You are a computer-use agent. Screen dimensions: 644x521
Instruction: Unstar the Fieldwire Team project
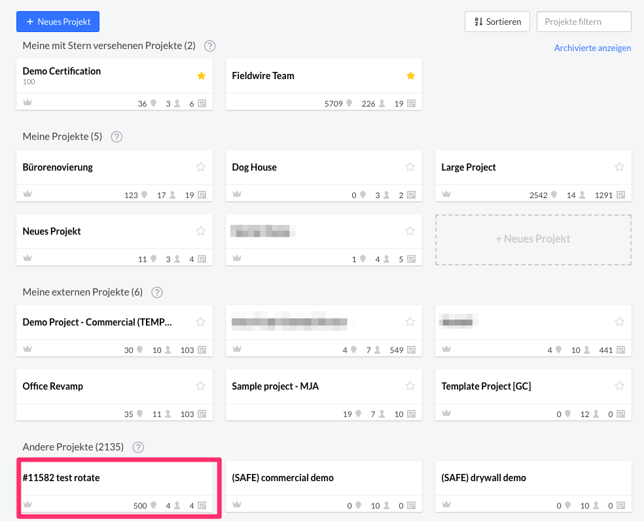click(x=410, y=76)
